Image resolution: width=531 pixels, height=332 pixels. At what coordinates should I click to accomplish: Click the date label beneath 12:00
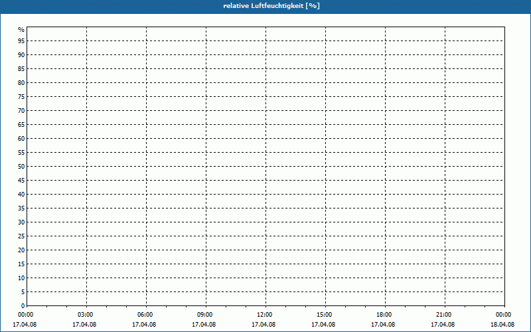[x=264, y=325]
